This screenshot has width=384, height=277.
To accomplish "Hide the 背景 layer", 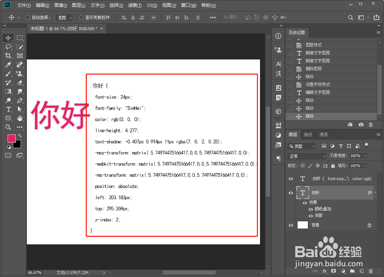I will tap(291, 225).
